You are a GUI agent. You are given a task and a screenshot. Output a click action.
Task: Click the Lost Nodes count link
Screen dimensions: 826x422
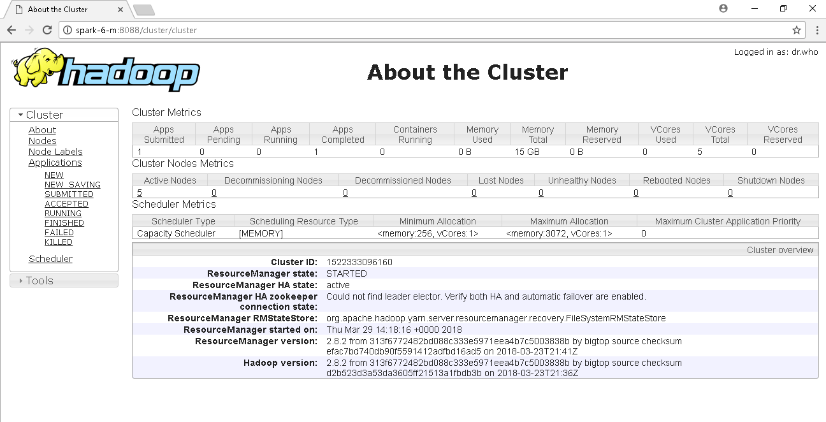pos(474,193)
